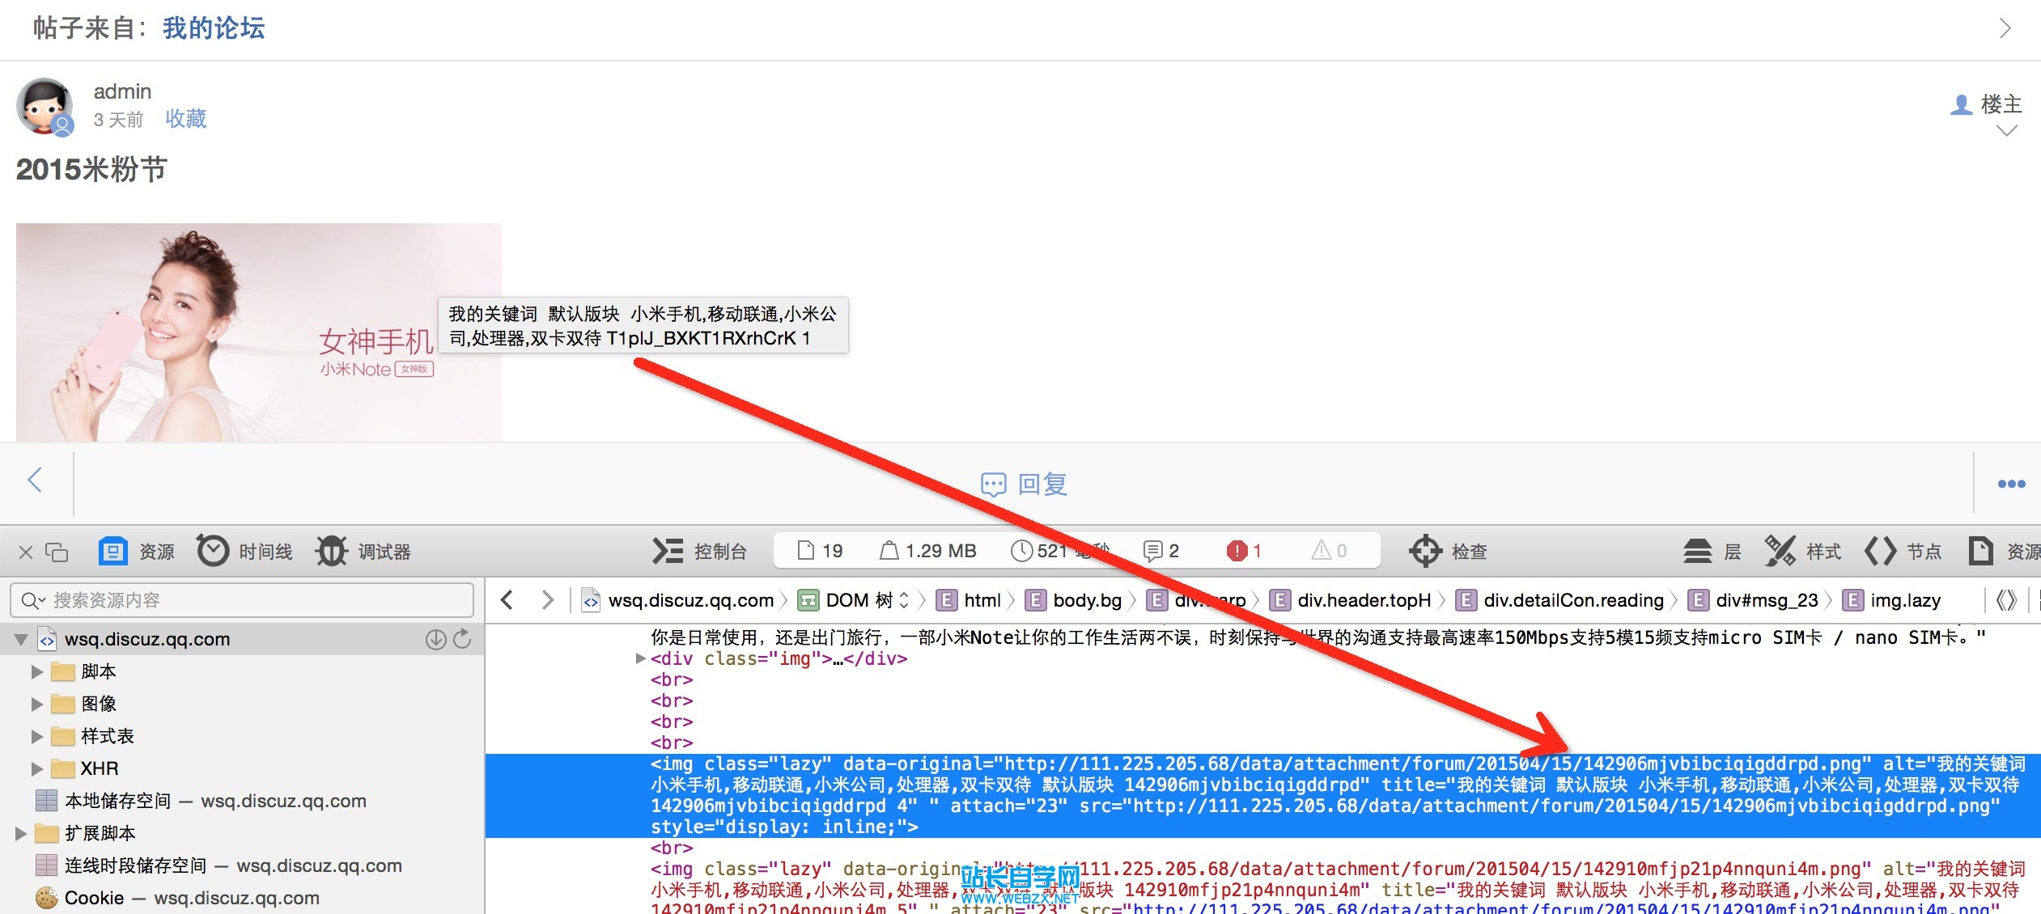2041x914 pixels.
Task: Expand the XHR folder
Action: [x=36, y=768]
